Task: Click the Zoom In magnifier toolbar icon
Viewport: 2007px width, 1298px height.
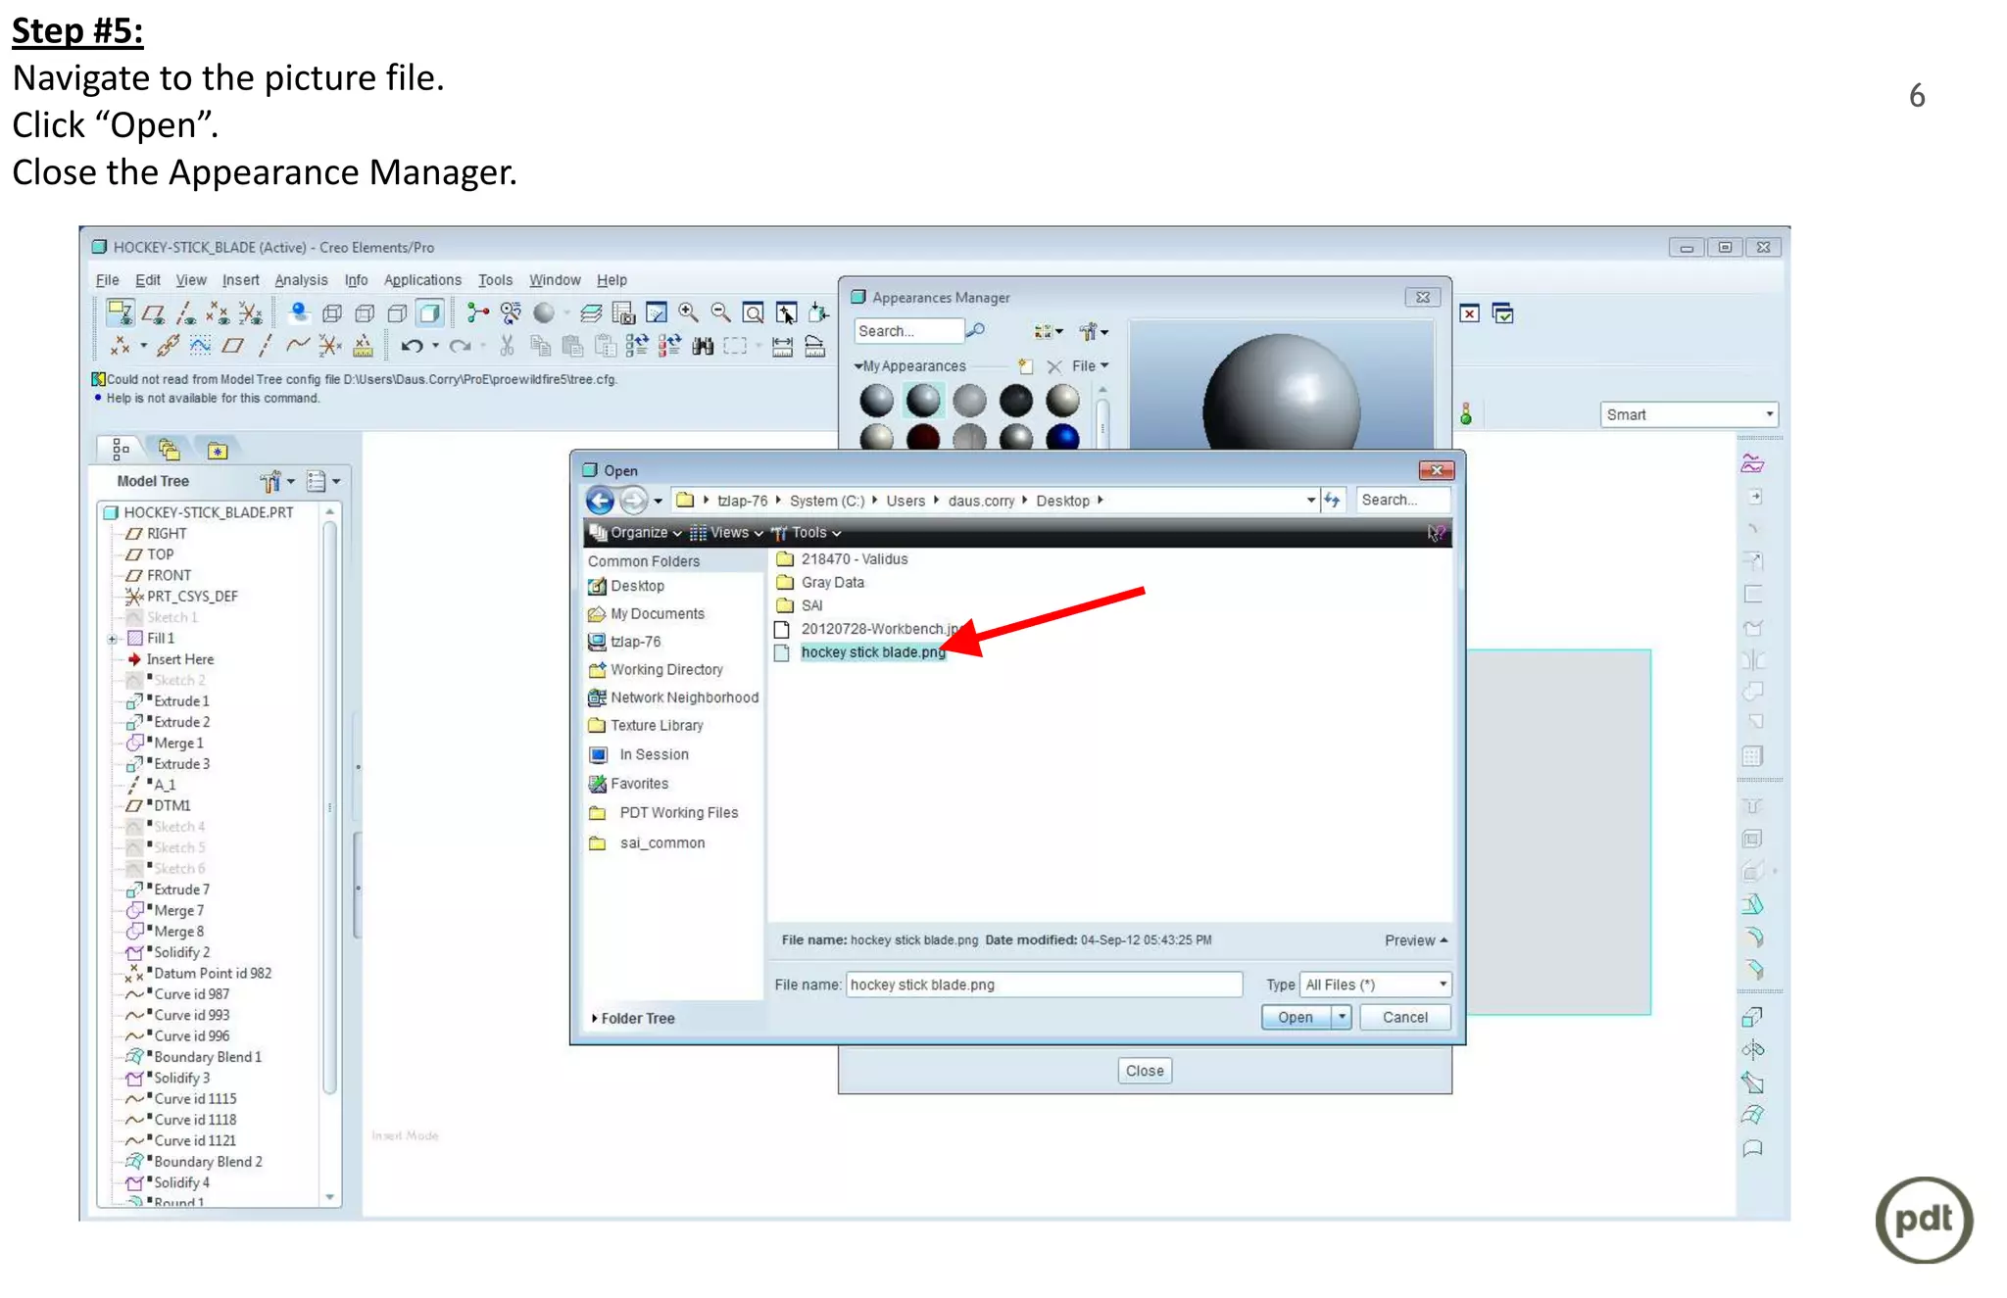Action: [x=688, y=312]
